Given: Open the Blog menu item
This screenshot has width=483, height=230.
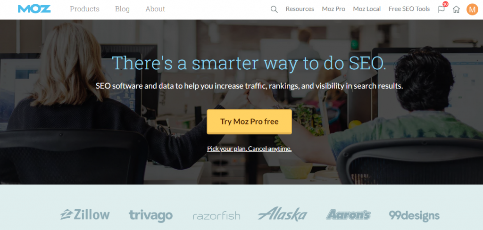Looking at the screenshot, I should click(122, 9).
